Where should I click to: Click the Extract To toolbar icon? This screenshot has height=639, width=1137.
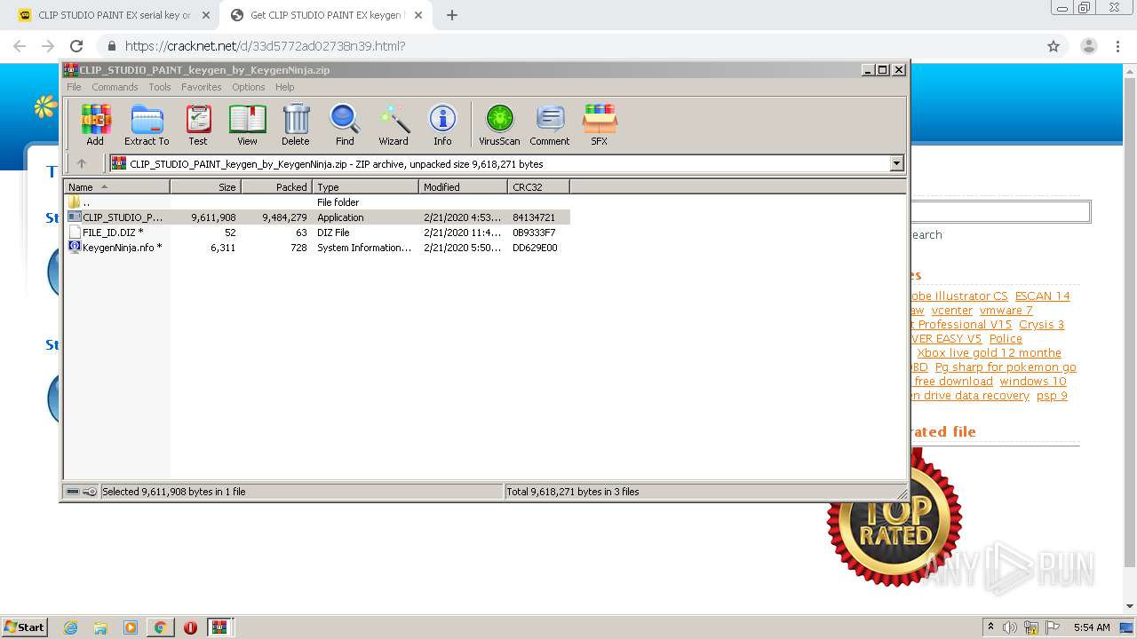[147, 124]
